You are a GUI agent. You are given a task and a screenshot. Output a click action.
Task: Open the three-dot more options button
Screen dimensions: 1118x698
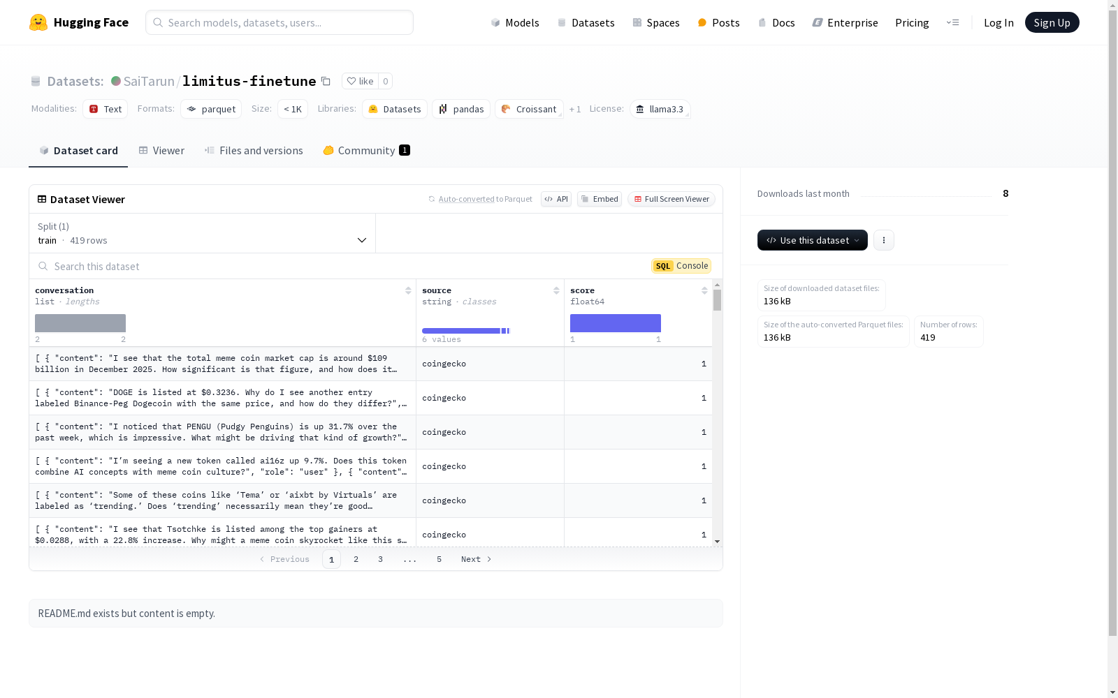pyautogui.click(x=884, y=240)
